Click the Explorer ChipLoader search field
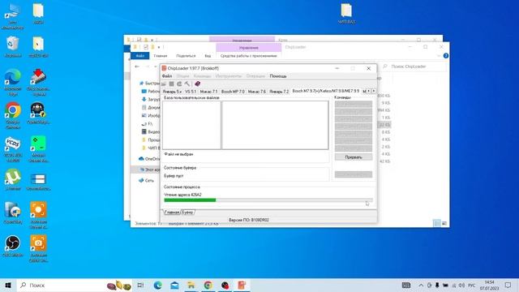This screenshot has height=292, width=519. tap(414, 67)
